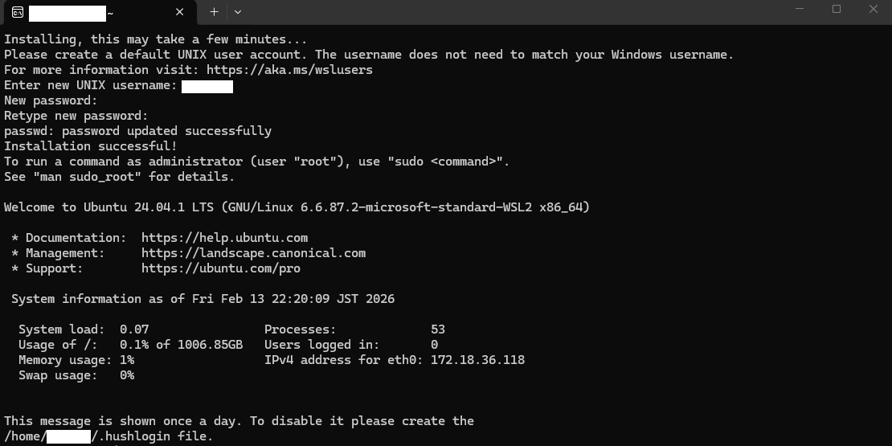Close the terminal window
Viewport: 892px width, 446px height.
(874, 10)
